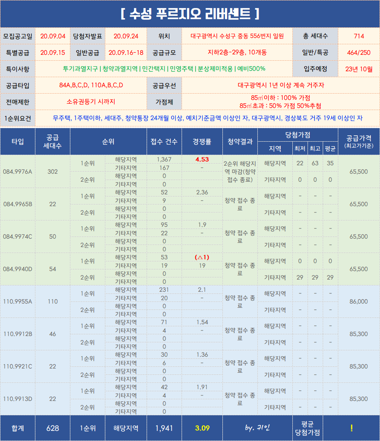Select type cell 110.9921C
This screenshot has height=441, width=380.
18,366
